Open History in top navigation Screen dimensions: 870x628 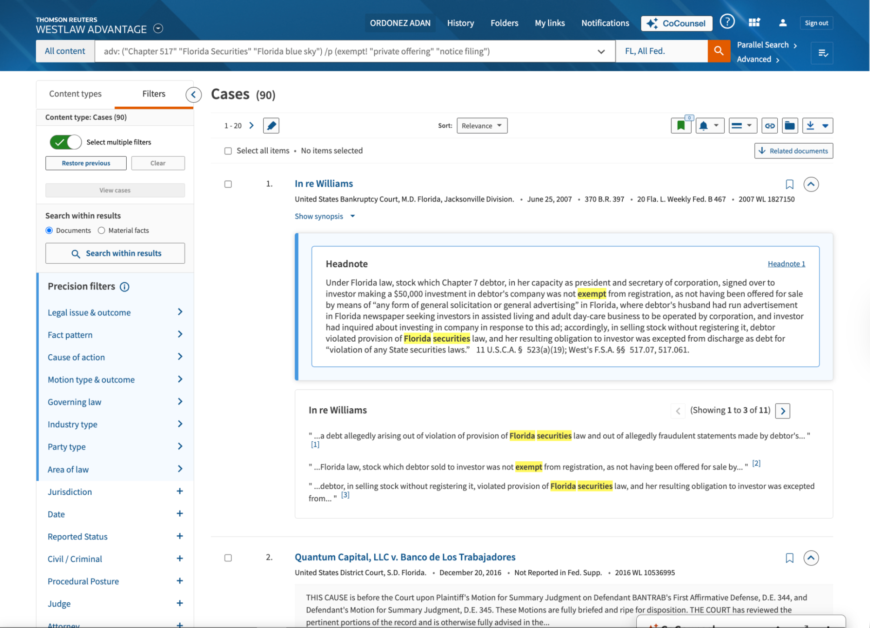coord(460,23)
